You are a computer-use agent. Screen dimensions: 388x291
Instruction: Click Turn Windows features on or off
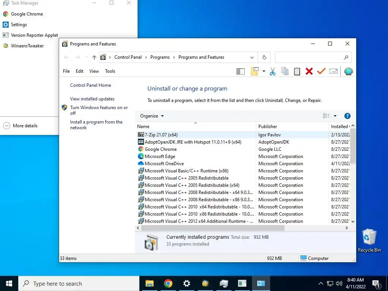pyautogui.click(x=99, y=110)
